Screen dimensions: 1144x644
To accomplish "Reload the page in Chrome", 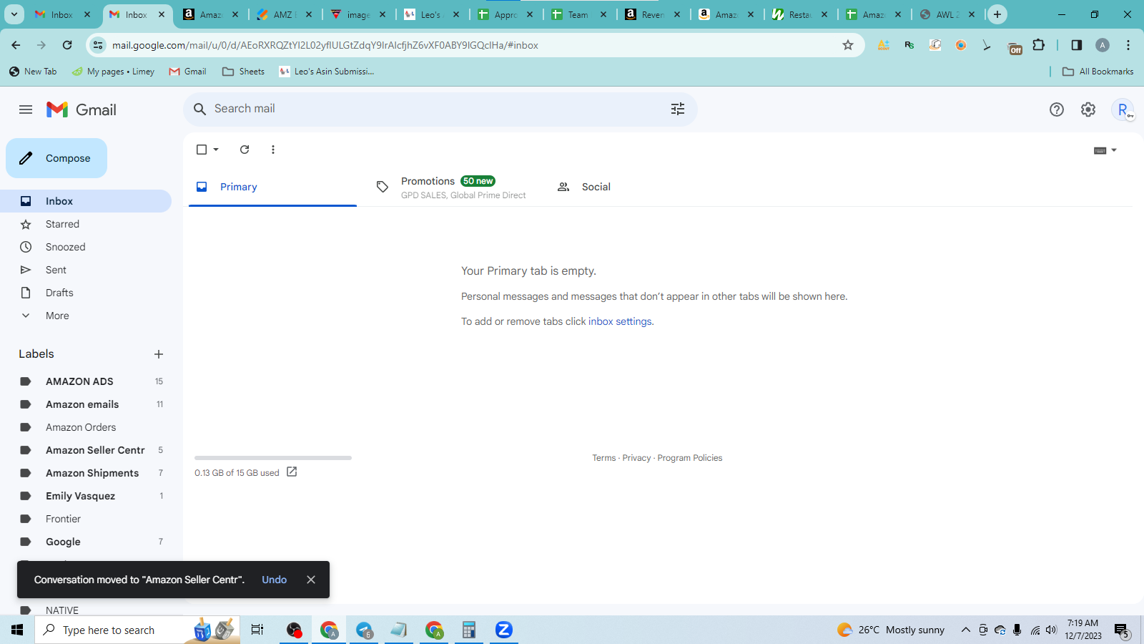I will tap(67, 45).
